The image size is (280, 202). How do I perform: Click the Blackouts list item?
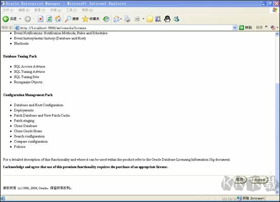pyautogui.click(x=21, y=44)
